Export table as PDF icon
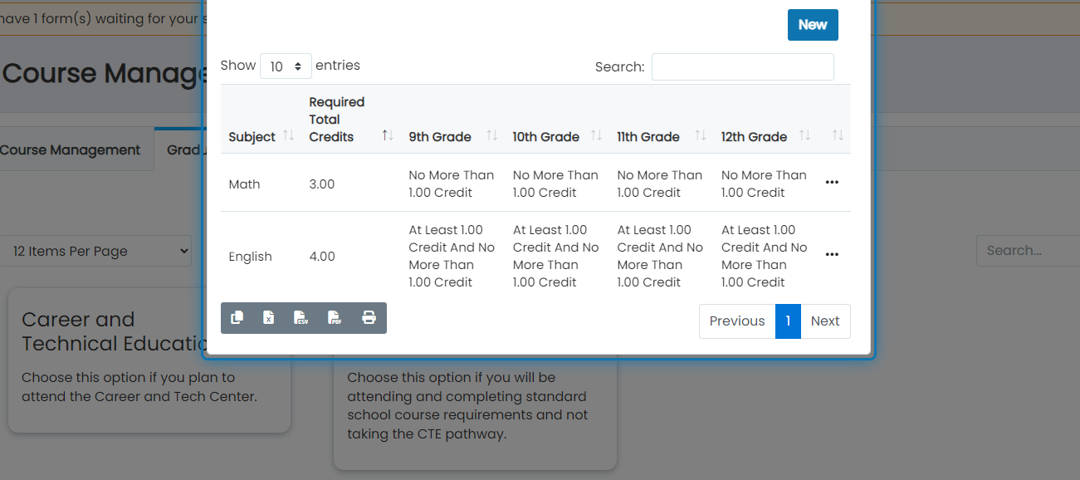1080x480 pixels. click(335, 317)
